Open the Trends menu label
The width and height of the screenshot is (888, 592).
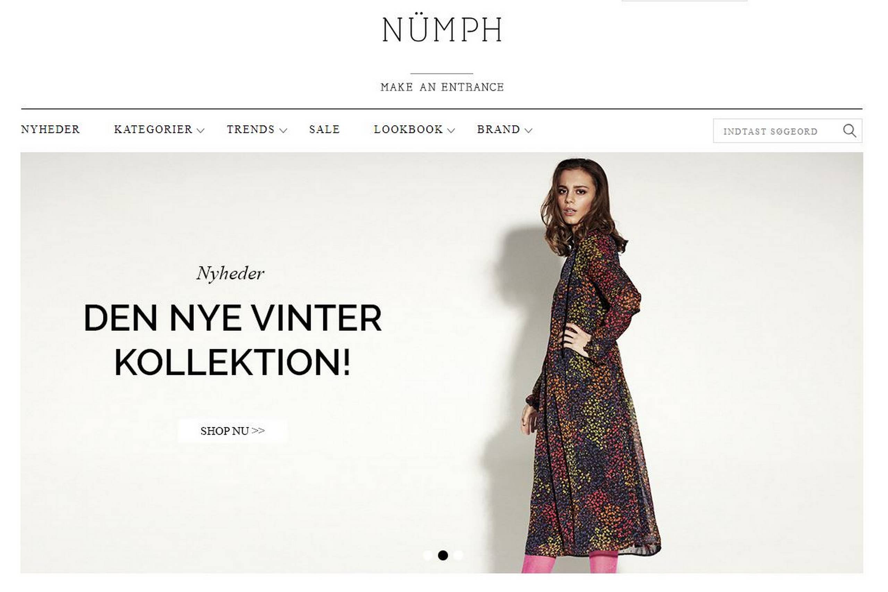click(x=251, y=129)
